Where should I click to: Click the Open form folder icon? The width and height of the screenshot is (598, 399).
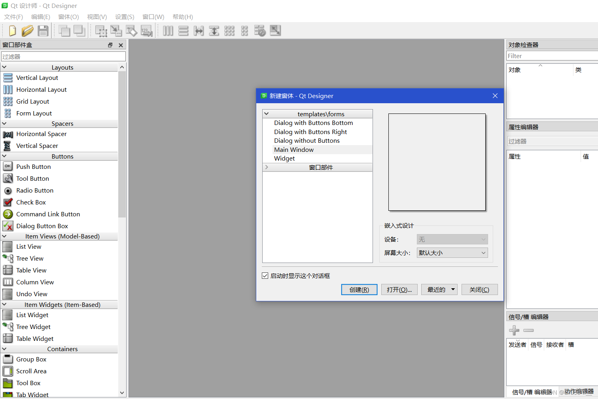coord(27,30)
